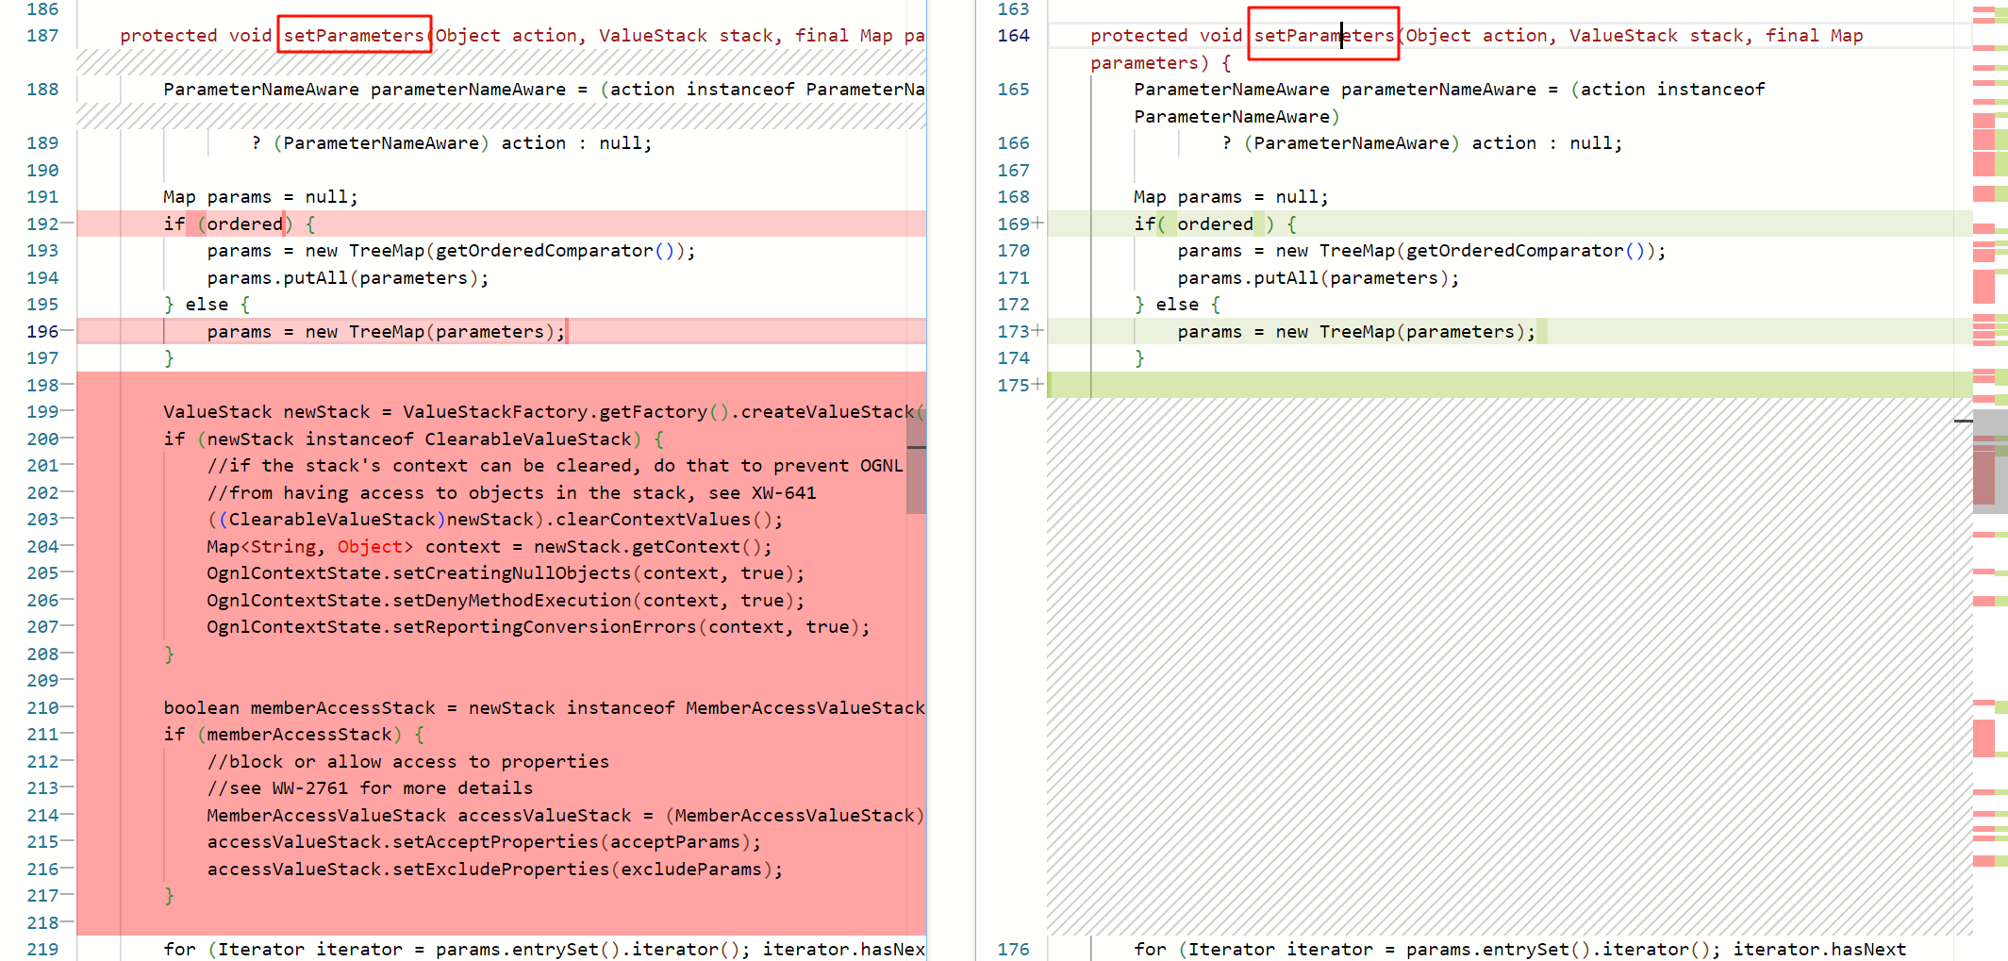The width and height of the screenshot is (2008, 961).
Task: Click the added-line plus marker beside line 169
Action: [1037, 224]
